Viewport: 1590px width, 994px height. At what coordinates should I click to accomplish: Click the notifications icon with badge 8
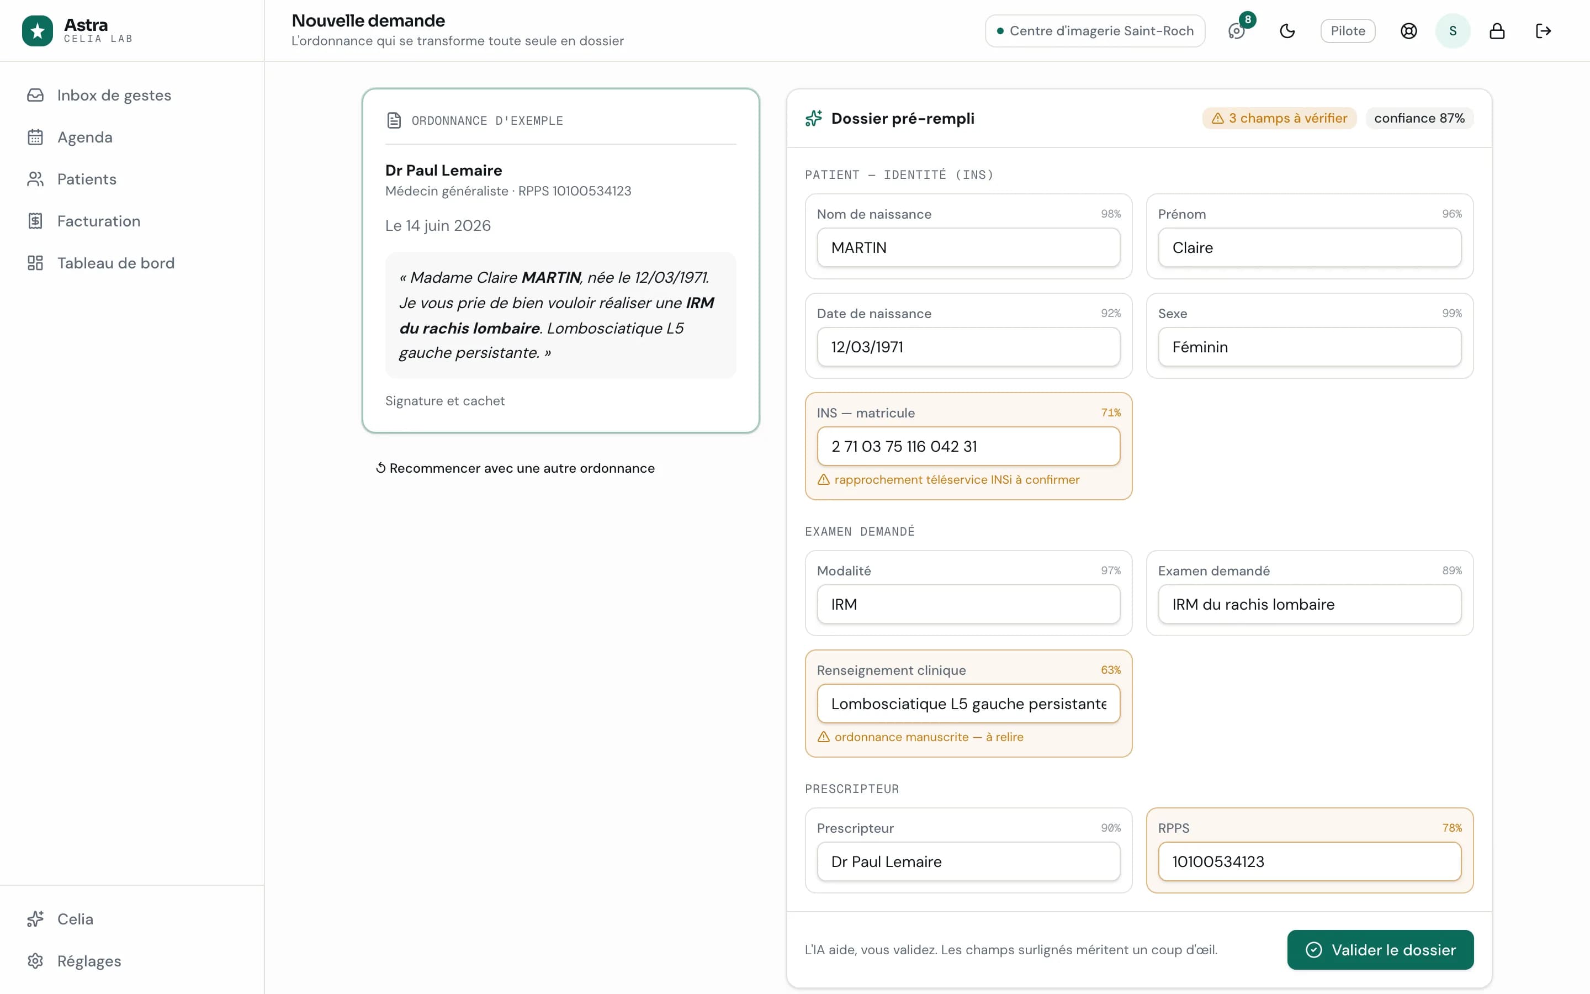1237,31
